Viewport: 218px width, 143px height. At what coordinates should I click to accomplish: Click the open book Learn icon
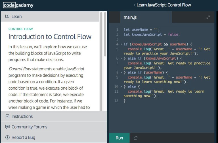tap(7, 16)
